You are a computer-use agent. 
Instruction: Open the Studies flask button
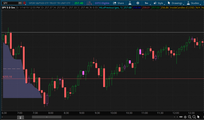tap(193, 3)
